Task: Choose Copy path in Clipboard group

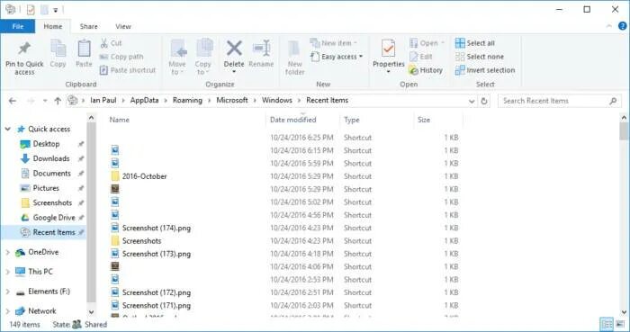Action: [121, 57]
